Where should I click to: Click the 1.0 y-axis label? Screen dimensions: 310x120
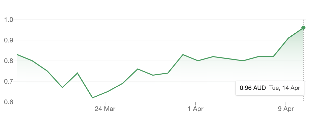[9, 20]
